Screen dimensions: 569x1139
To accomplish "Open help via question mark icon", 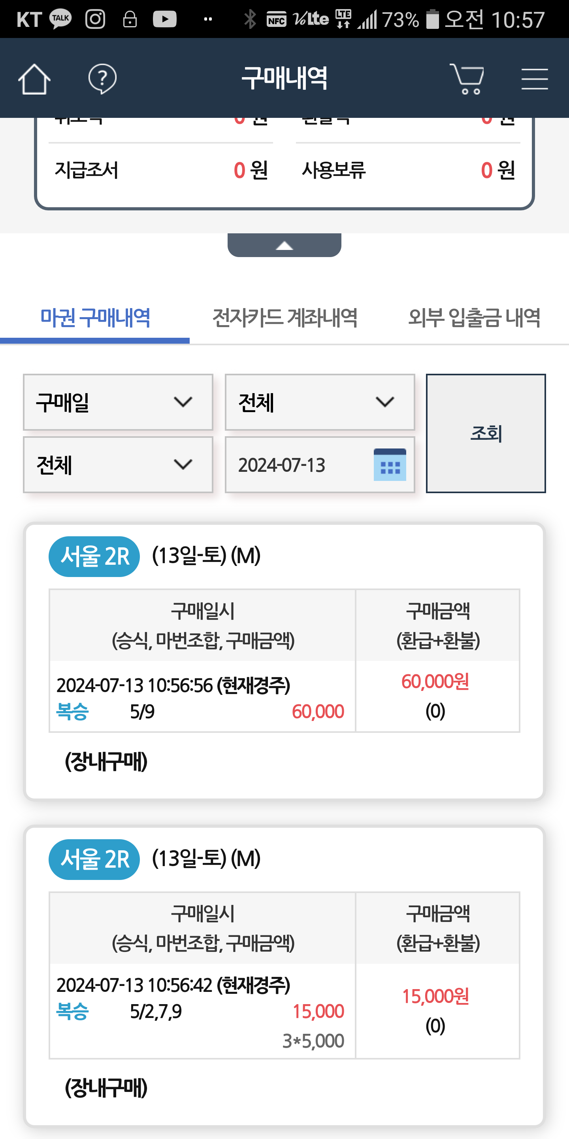I will tap(102, 79).
